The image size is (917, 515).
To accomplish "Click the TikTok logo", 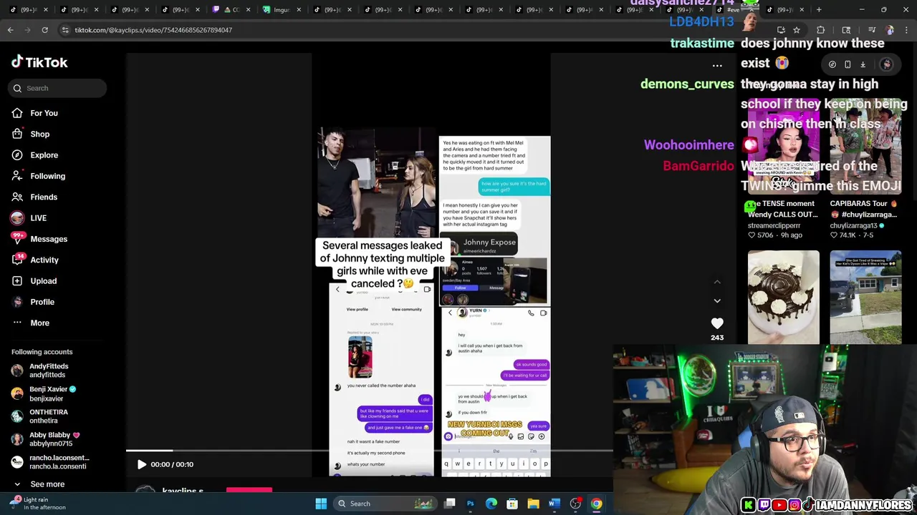I will [x=39, y=62].
